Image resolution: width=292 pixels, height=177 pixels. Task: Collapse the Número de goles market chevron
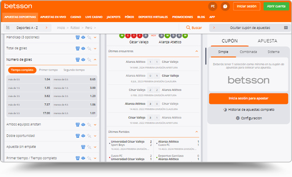click(95, 60)
